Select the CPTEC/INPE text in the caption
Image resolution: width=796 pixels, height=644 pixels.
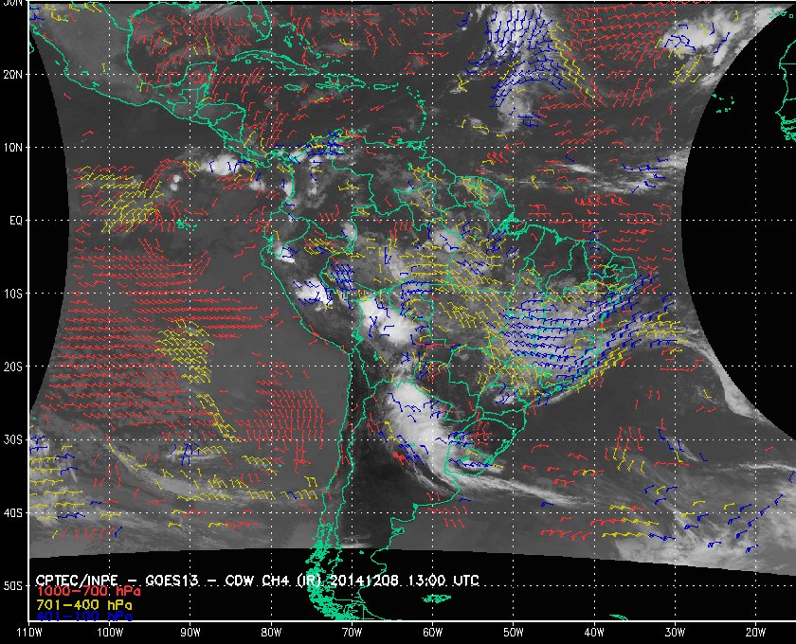(77, 581)
